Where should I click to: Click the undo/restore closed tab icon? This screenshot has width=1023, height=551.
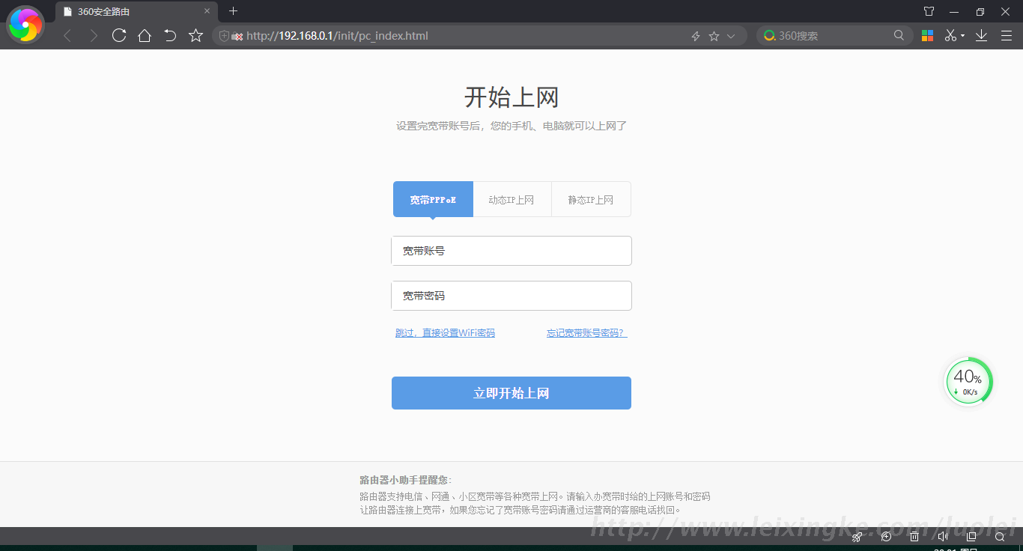pos(170,35)
